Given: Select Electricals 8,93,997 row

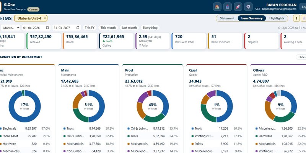Looking at the screenshot, I should tap(26, 129).
